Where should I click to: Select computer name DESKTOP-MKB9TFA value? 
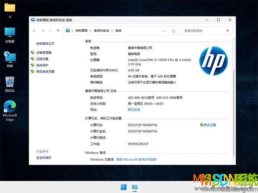142,125
